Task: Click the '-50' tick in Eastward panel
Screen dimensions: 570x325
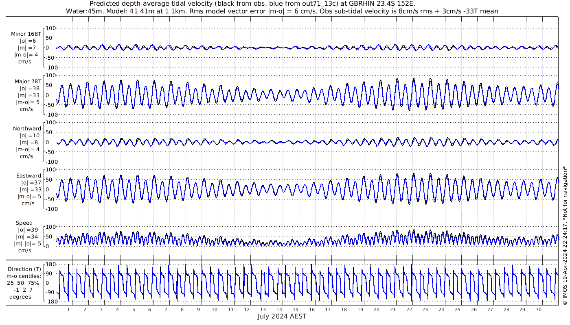Action: pyautogui.click(x=50, y=199)
